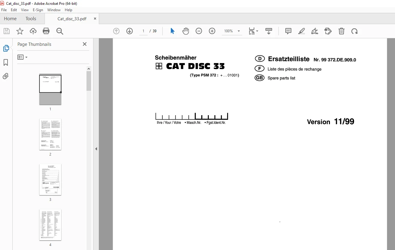Open the Window menu
The image size is (395, 250).
click(54, 10)
